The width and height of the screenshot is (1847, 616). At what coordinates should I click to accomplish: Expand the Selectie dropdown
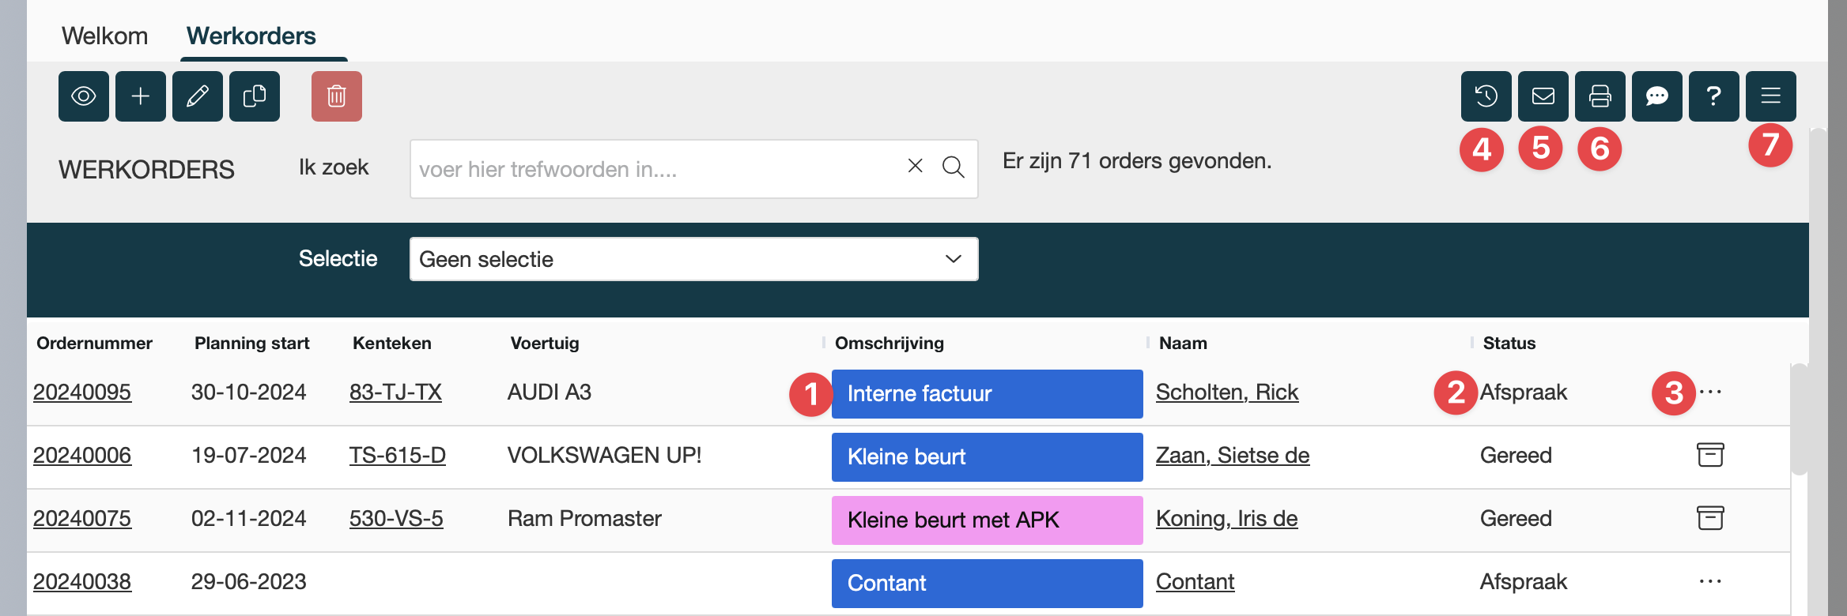point(693,259)
